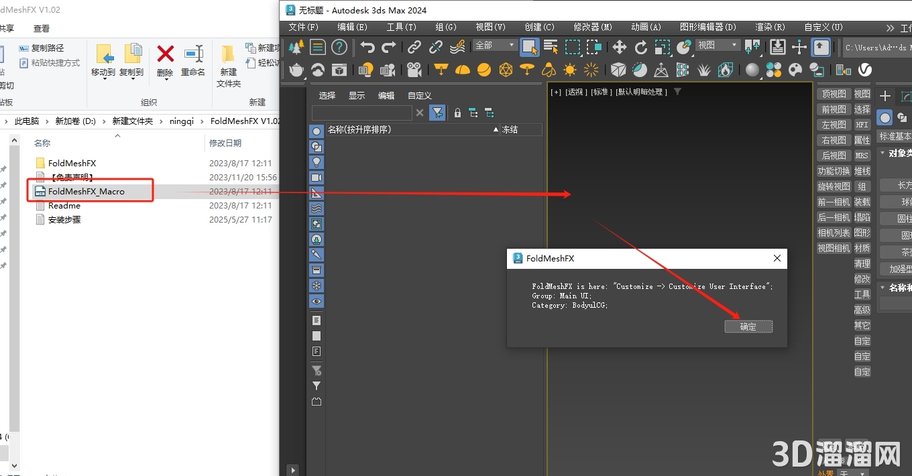The image size is (912, 476).
Task: Click the 功能切换 button
Action: pyautogui.click(x=834, y=171)
